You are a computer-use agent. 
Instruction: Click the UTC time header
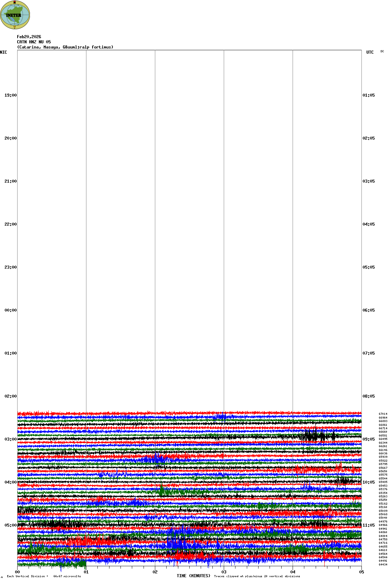pyautogui.click(x=370, y=52)
